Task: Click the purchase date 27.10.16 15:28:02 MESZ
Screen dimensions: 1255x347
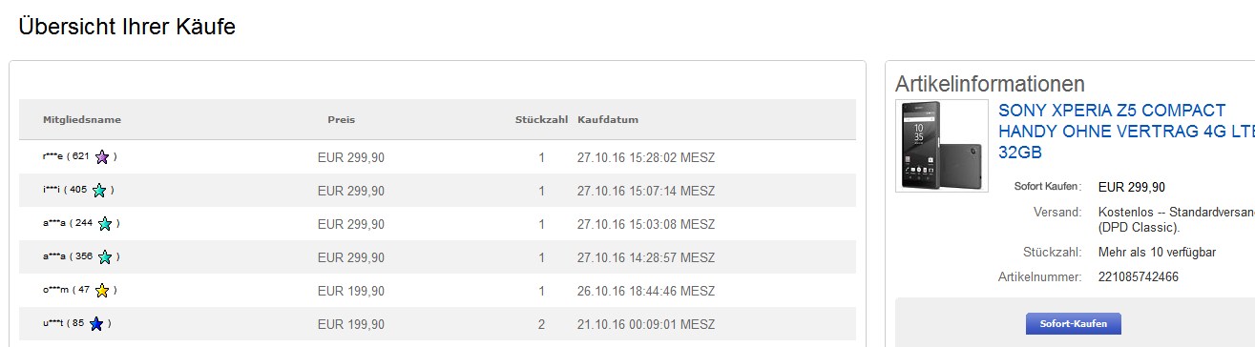Action: (646, 157)
